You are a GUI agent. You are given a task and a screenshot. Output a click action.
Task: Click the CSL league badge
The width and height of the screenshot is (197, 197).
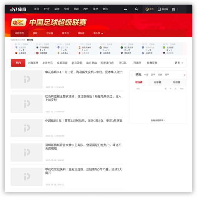[x=18, y=22]
